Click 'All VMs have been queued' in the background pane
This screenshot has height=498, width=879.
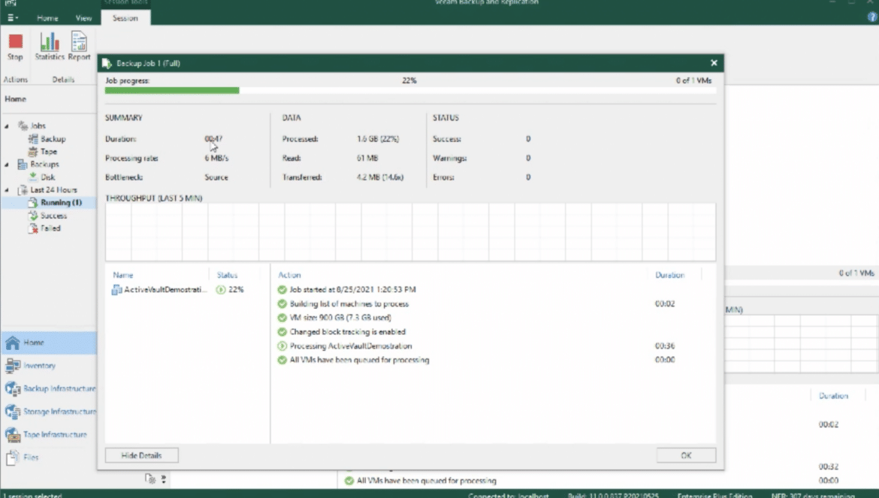(x=427, y=481)
